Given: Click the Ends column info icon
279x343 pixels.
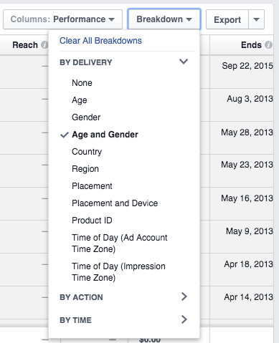Looking at the screenshot, I should point(269,45).
